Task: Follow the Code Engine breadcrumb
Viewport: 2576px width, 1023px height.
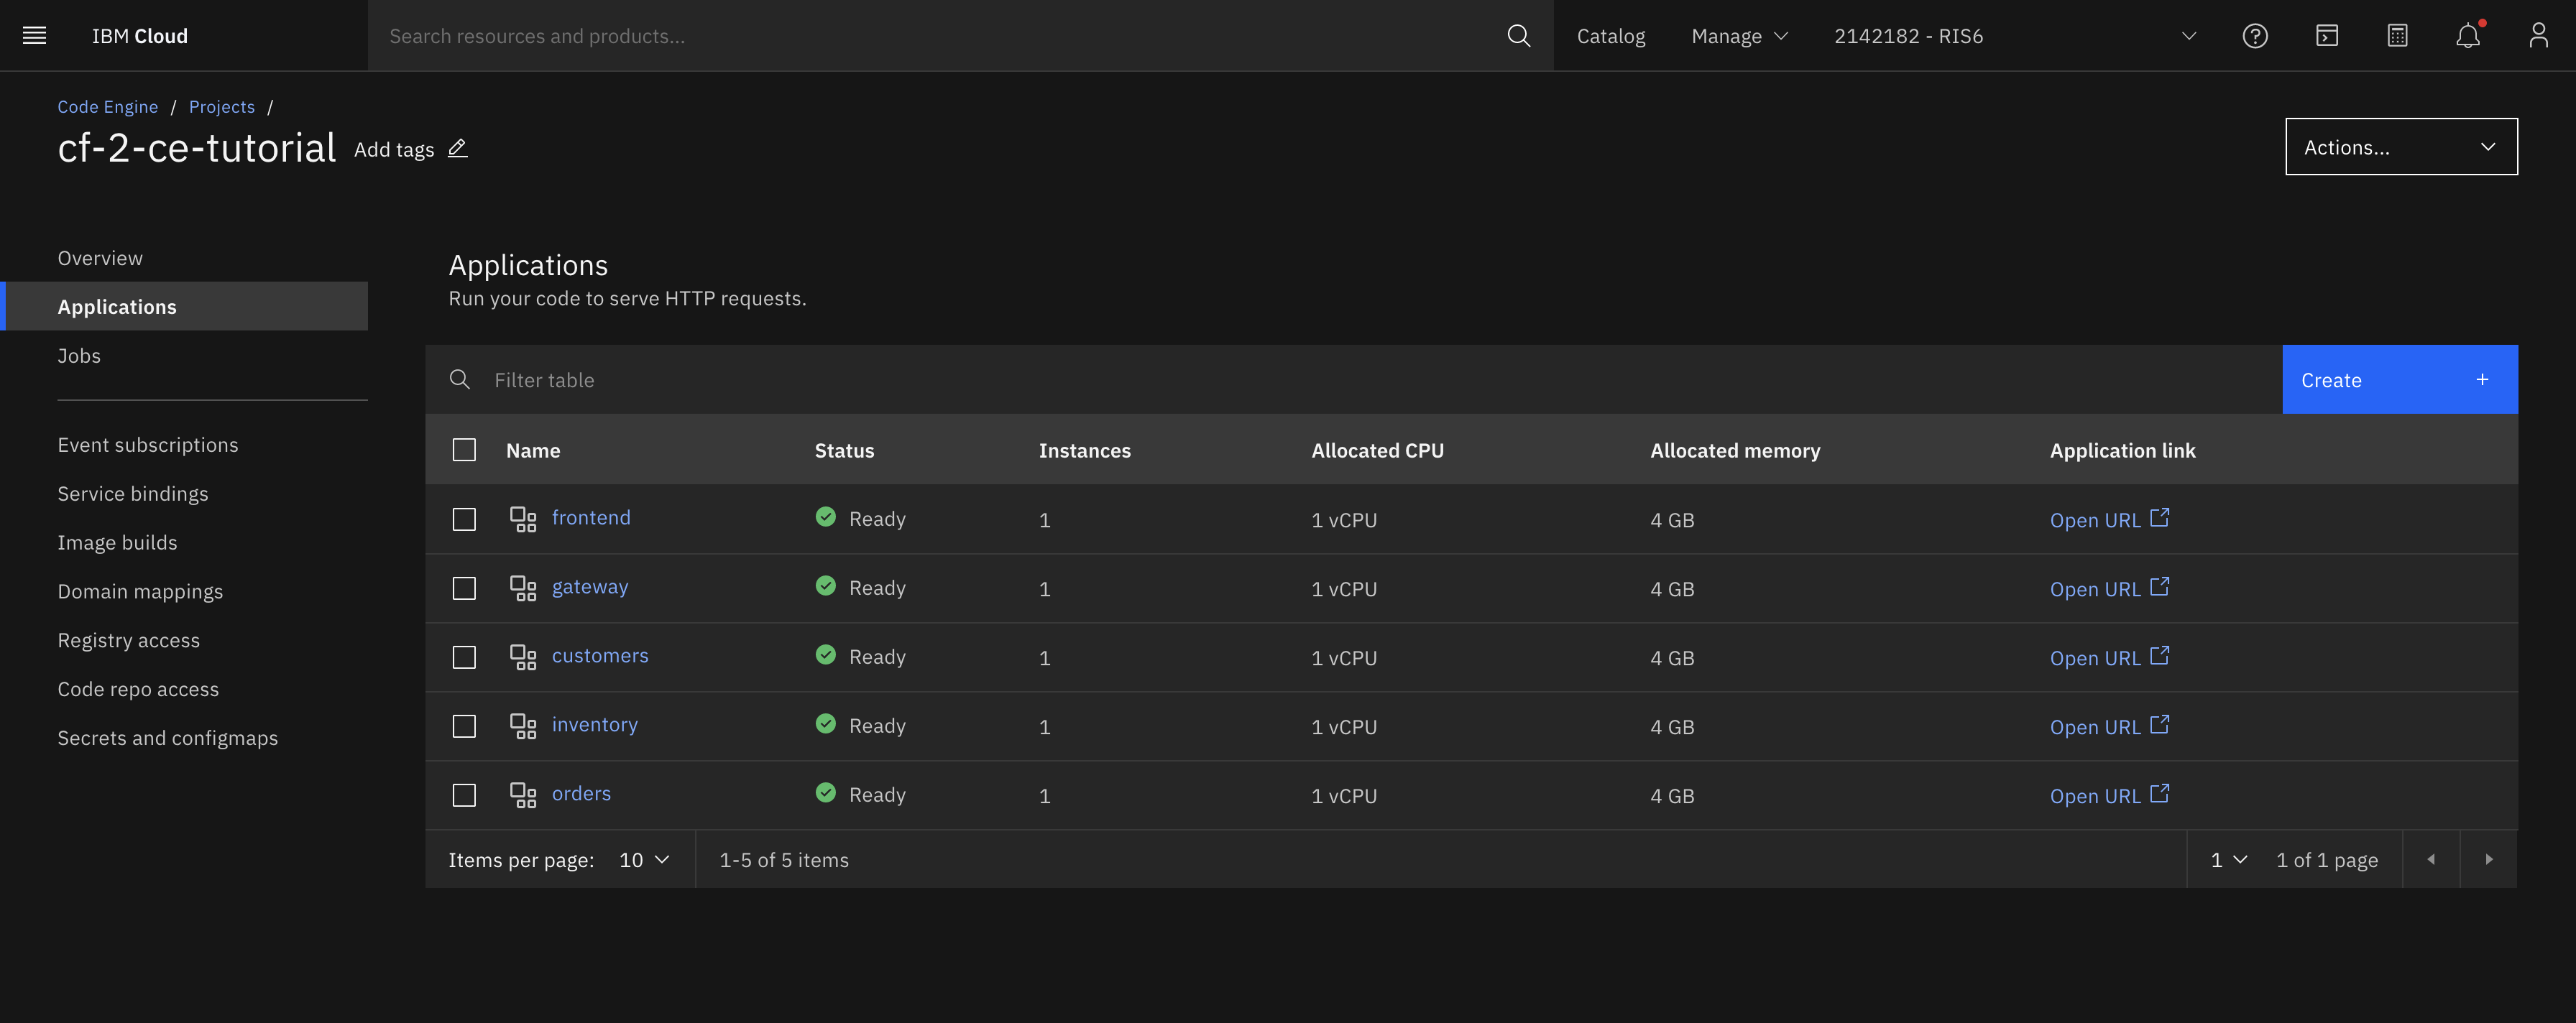Action: click(107, 107)
